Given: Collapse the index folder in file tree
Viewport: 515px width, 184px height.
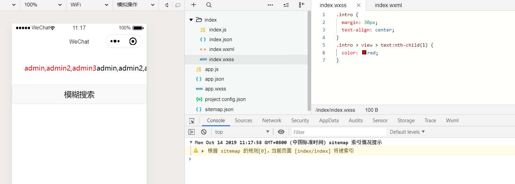Looking at the screenshot, I should 191,20.
